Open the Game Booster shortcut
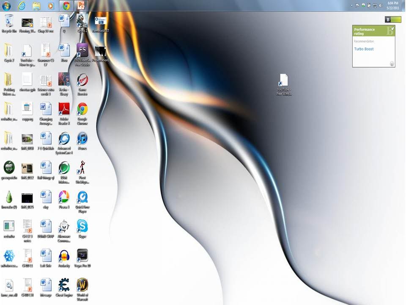This screenshot has width=406, height=305. tap(82, 80)
